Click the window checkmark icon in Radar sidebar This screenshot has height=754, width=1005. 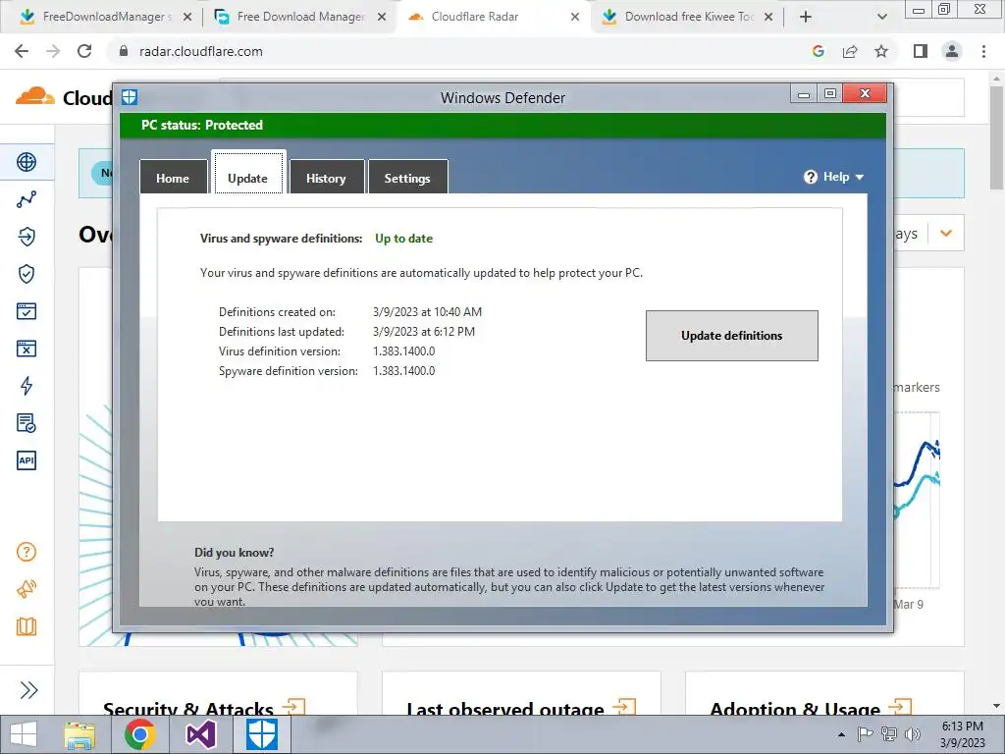click(x=26, y=311)
